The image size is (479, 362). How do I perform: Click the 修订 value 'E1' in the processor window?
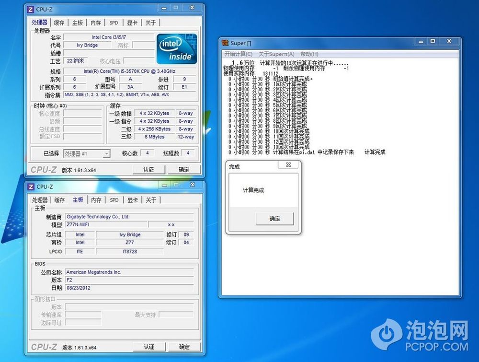(184, 87)
